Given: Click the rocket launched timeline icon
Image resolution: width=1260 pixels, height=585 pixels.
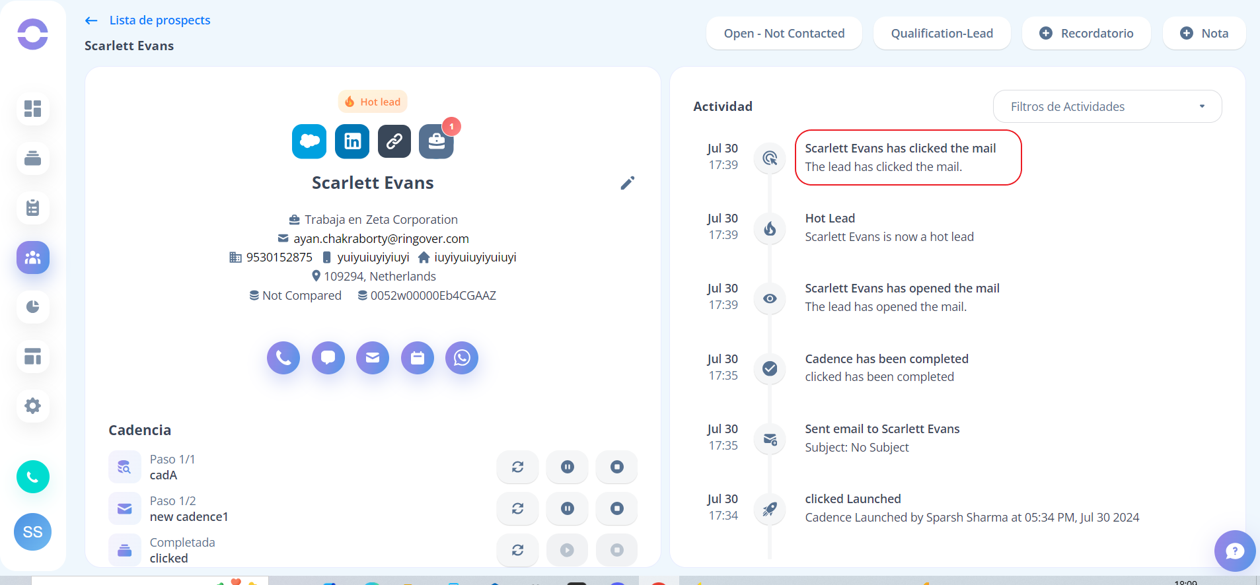Looking at the screenshot, I should (x=770, y=509).
